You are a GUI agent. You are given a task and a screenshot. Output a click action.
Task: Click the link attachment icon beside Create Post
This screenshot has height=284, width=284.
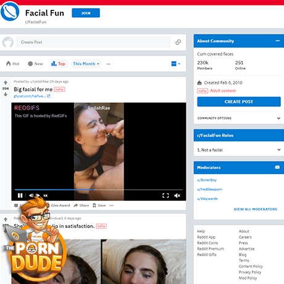coord(178,42)
